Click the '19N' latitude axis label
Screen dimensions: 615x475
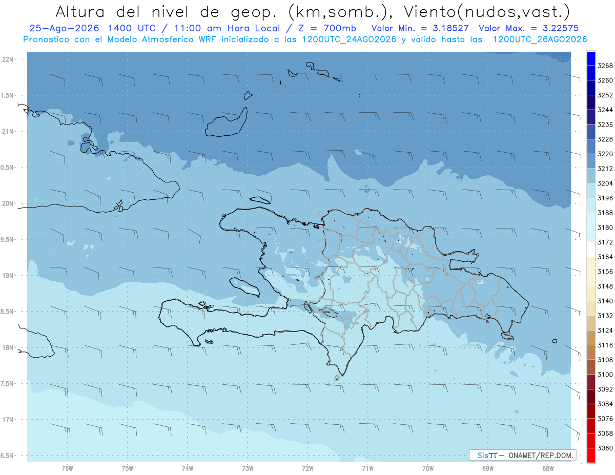[8, 276]
